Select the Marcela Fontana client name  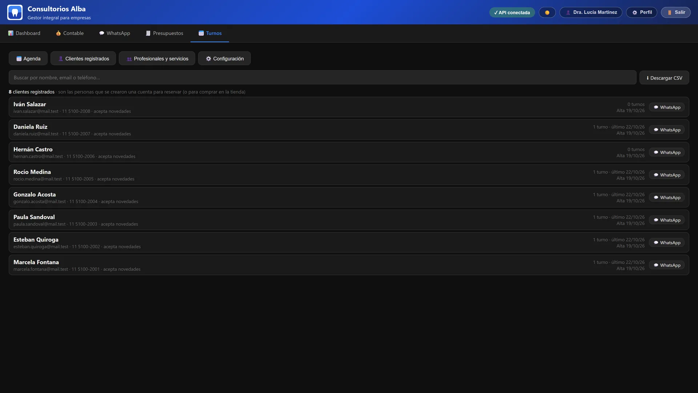36,262
